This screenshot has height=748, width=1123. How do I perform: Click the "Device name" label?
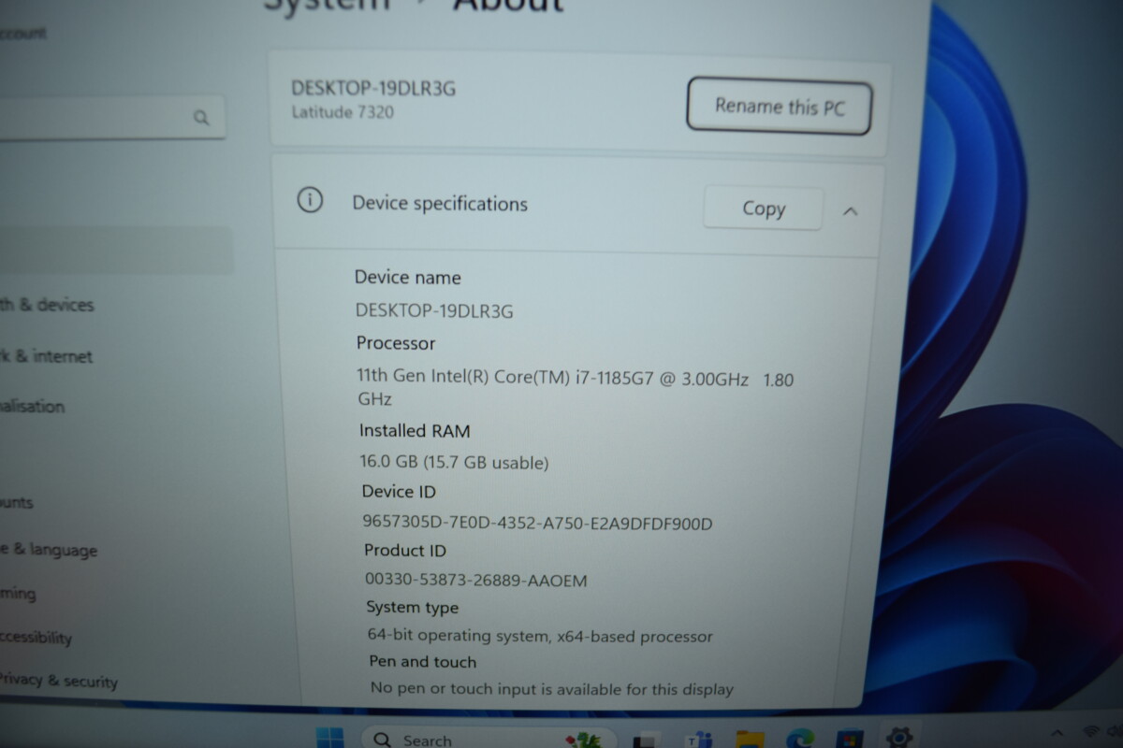(407, 277)
